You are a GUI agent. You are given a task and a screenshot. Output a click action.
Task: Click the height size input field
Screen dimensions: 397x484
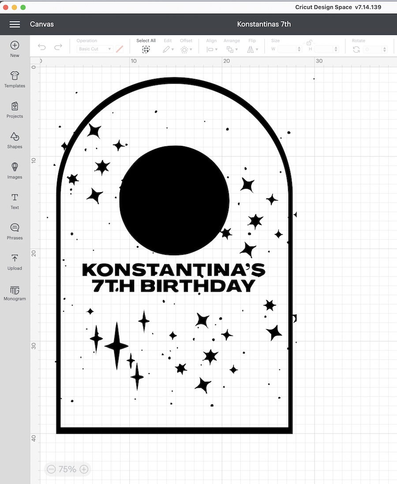coord(324,49)
